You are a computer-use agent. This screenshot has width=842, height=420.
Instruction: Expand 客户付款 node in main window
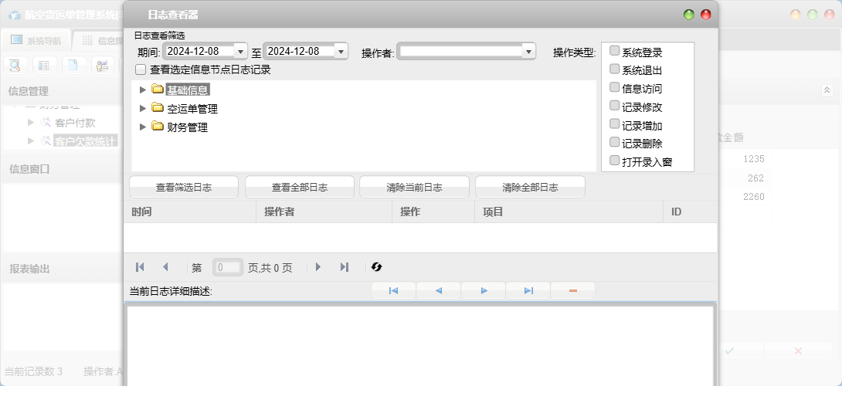(x=31, y=123)
